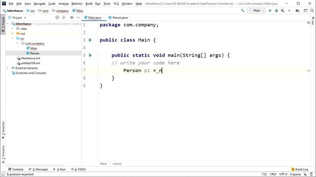Collapse the Inheritance project root node
This screenshot has height=177, width=316.
8,24
